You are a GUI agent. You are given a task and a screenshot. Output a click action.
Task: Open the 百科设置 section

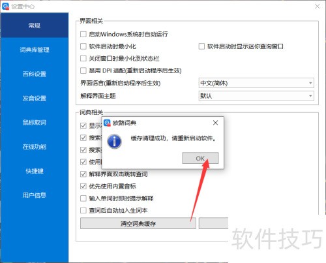(35, 74)
